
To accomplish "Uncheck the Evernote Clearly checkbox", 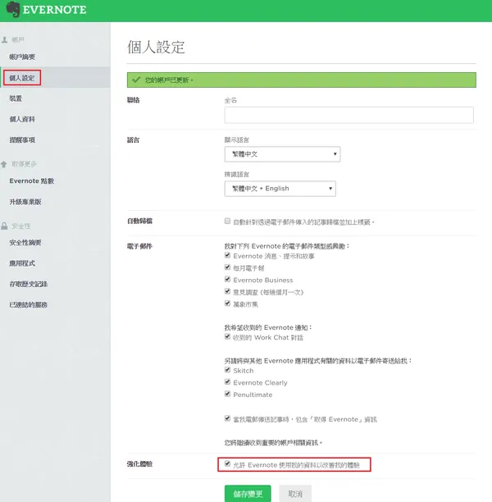I will click(x=227, y=381).
